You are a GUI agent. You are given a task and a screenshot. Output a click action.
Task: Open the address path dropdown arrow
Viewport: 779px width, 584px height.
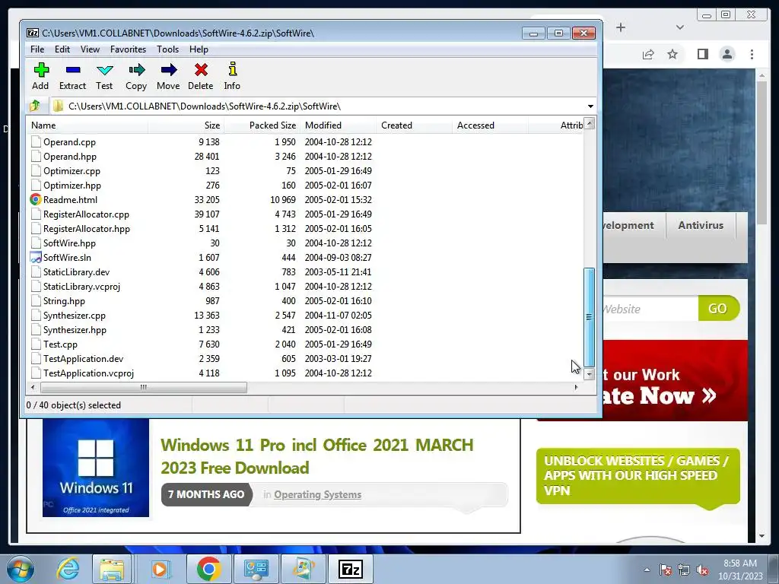pos(590,106)
